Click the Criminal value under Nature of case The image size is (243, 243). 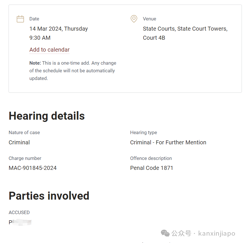19,142
